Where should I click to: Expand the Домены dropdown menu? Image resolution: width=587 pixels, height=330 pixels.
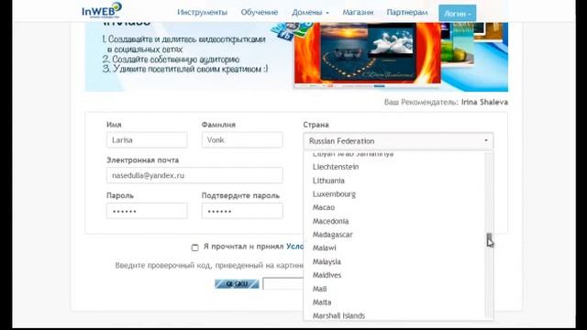point(310,12)
